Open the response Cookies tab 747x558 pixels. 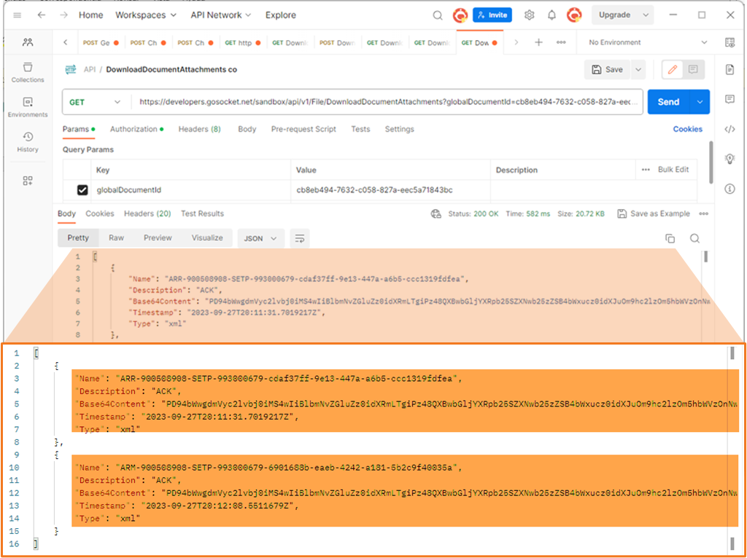[x=99, y=213]
